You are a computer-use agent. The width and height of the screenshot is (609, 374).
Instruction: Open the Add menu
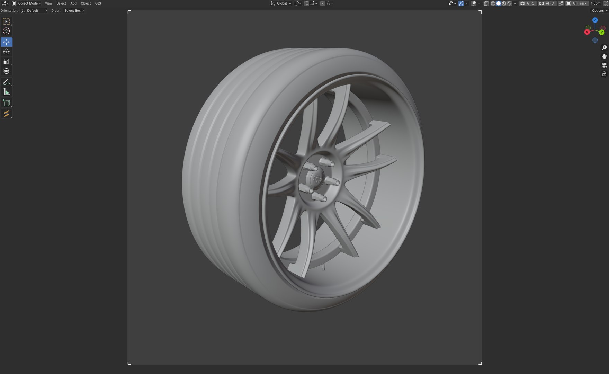pos(73,3)
